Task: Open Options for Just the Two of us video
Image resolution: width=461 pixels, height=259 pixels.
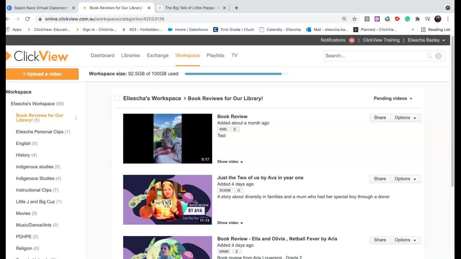Action: click(x=405, y=179)
